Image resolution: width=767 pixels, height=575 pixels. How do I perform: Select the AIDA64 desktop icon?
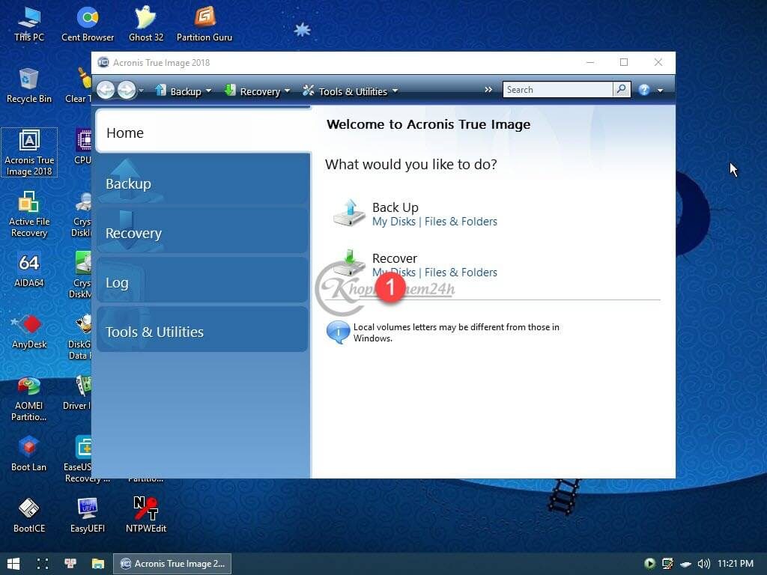[28, 269]
